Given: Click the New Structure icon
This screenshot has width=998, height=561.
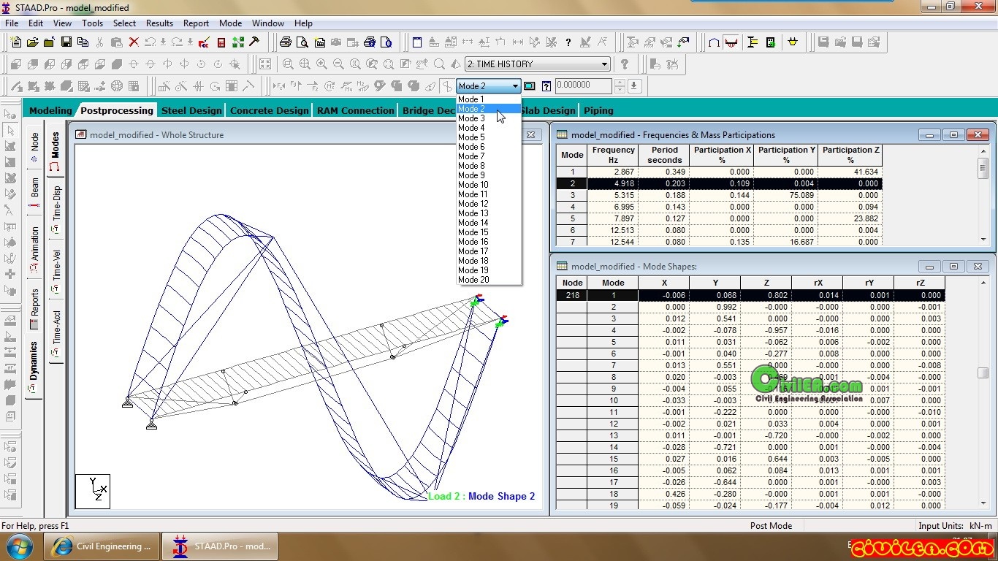Looking at the screenshot, I should click(x=16, y=42).
